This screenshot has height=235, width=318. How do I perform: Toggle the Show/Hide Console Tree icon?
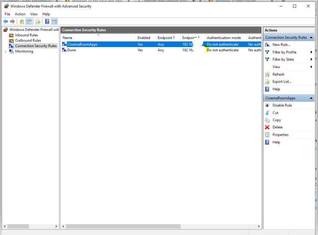(x=29, y=21)
